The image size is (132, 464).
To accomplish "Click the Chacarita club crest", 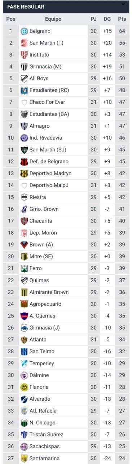I will click(x=24, y=221).
